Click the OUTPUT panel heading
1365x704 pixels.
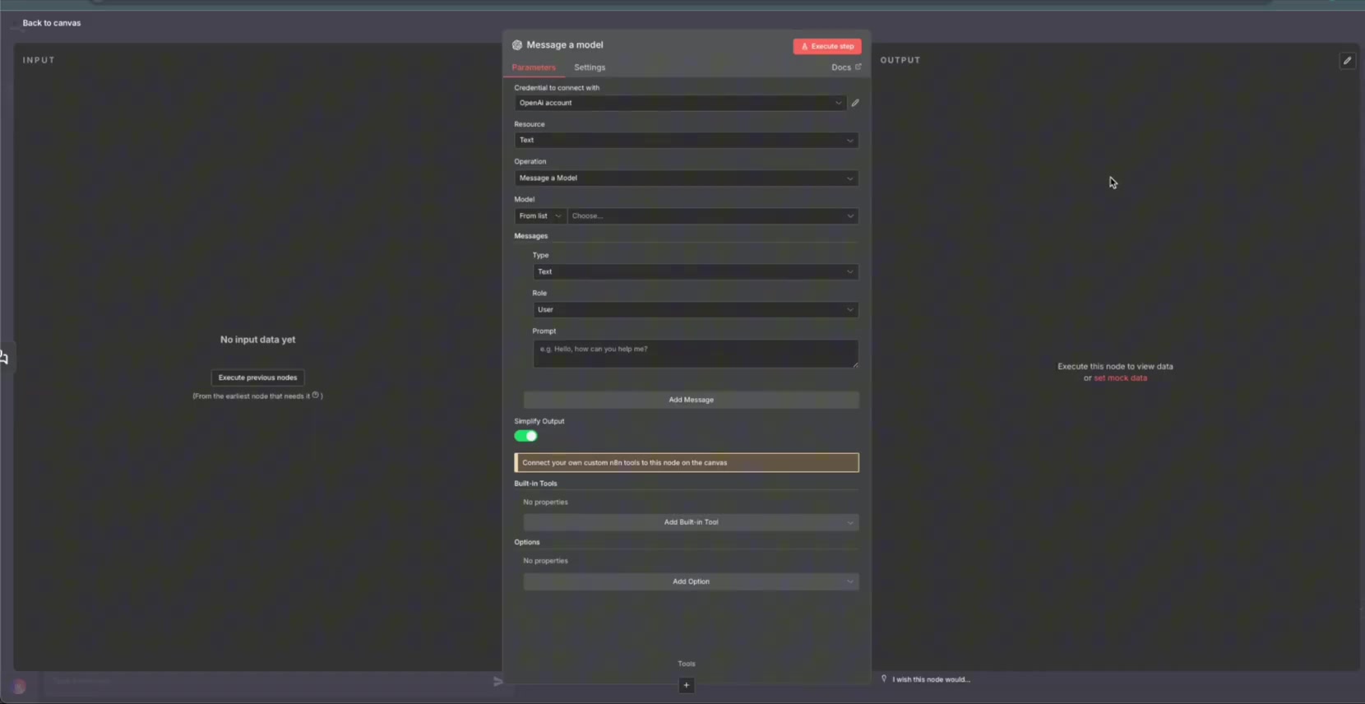(x=900, y=60)
